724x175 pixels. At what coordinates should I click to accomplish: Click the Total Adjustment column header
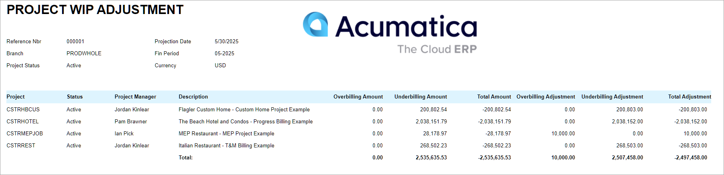coord(689,97)
